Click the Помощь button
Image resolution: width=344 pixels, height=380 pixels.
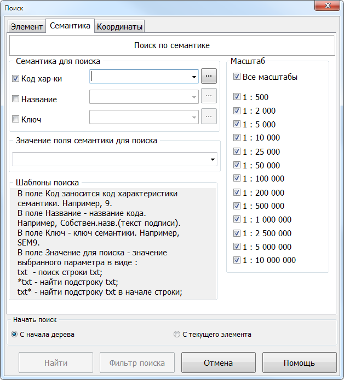point(299,363)
